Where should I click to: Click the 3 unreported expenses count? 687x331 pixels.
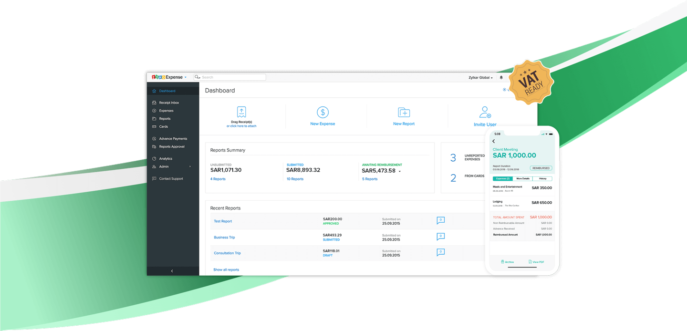[x=453, y=158]
